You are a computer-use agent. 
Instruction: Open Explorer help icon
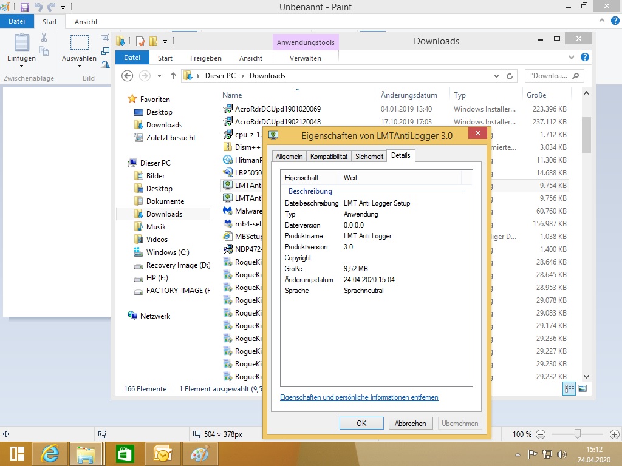point(585,57)
